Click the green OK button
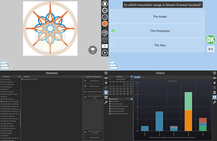The width and height of the screenshot is (217, 141). pos(210,40)
